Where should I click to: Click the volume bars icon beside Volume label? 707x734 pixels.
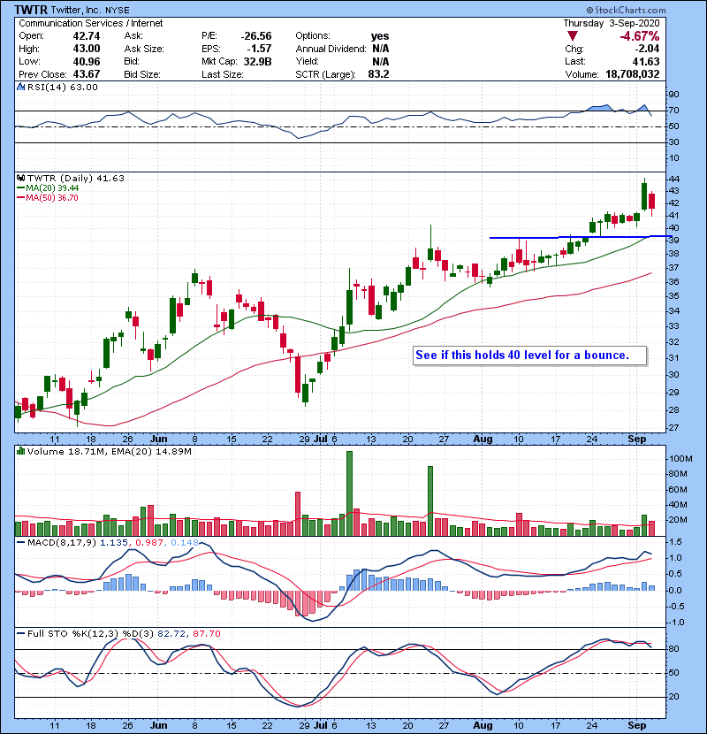[x=20, y=451]
